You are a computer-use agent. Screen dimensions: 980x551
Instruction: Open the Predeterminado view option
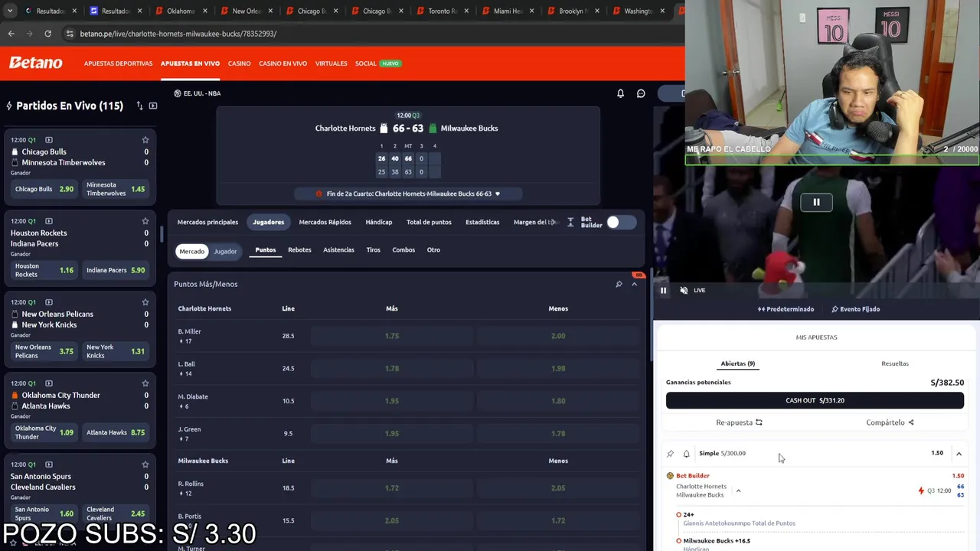786,309
